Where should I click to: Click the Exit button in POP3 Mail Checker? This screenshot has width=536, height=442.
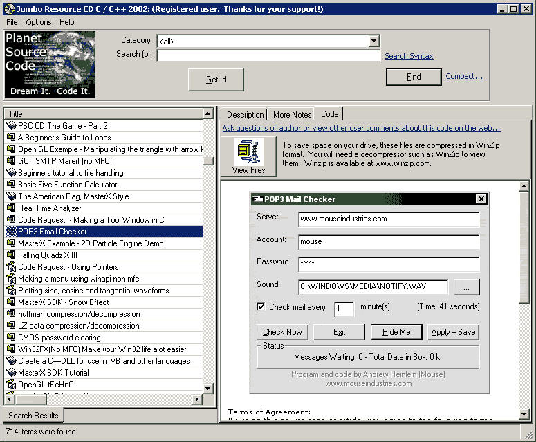339,332
